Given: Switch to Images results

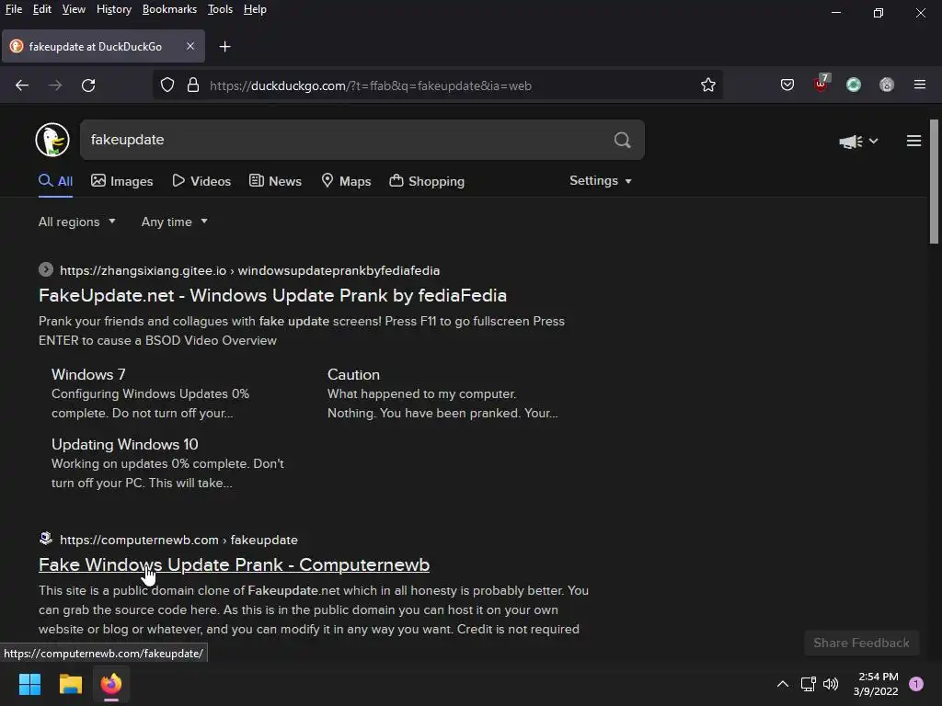Looking at the screenshot, I should 122,181.
